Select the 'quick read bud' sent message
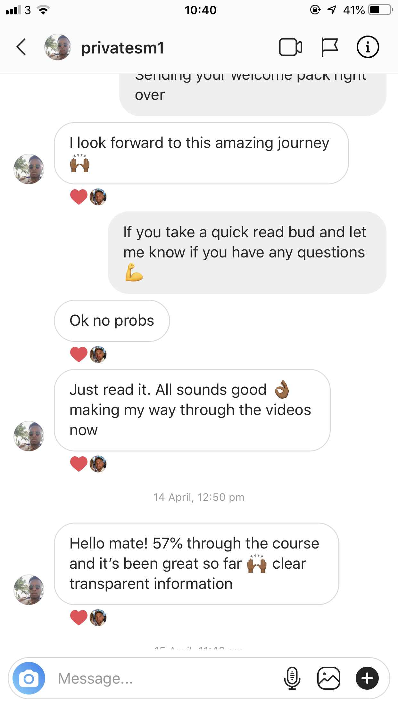 coord(247,253)
